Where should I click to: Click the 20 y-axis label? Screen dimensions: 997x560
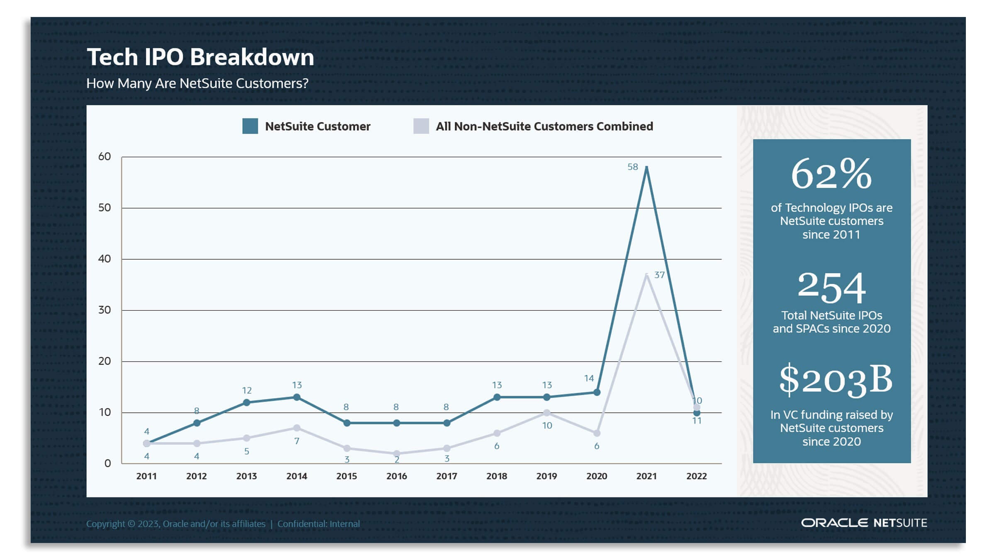click(105, 361)
